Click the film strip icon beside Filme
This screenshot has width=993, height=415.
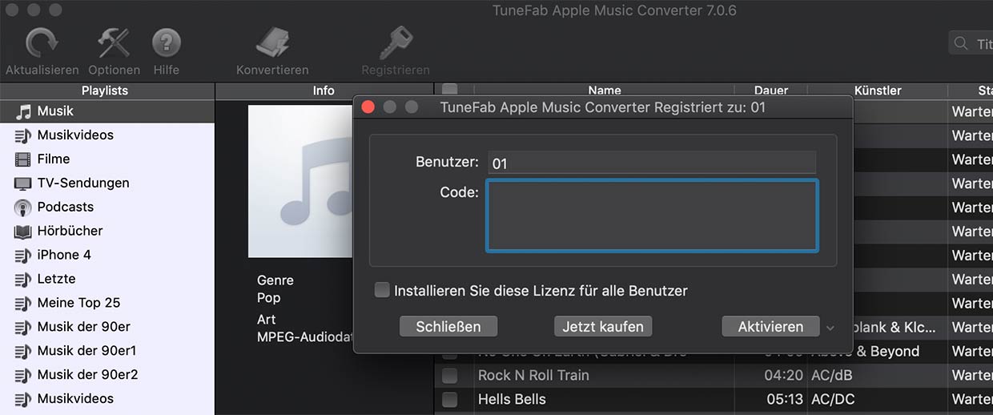(23, 159)
